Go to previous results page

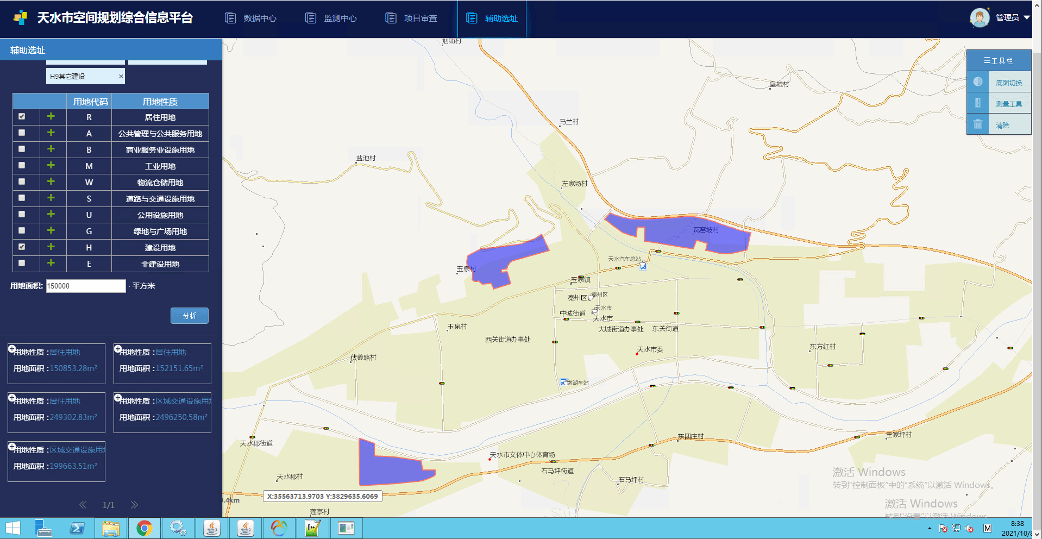point(83,505)
